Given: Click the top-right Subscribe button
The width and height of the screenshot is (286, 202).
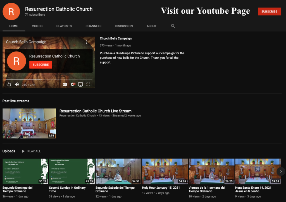Looking at the screenshot, I should [269, 11].
